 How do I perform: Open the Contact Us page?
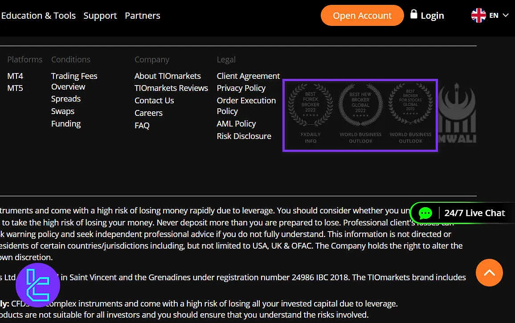(x=154, y=101)
